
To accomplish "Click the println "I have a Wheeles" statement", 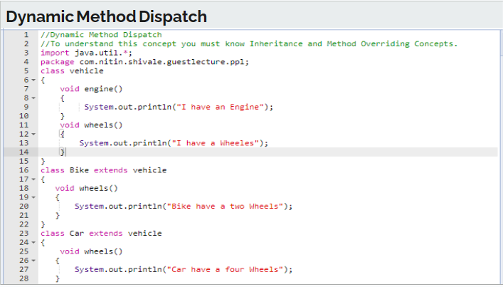I will point(174,143).
